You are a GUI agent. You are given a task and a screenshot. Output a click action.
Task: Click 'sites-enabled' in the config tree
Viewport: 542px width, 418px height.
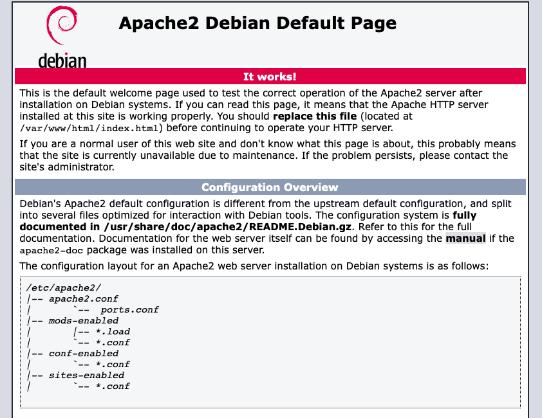pos(86,376)
